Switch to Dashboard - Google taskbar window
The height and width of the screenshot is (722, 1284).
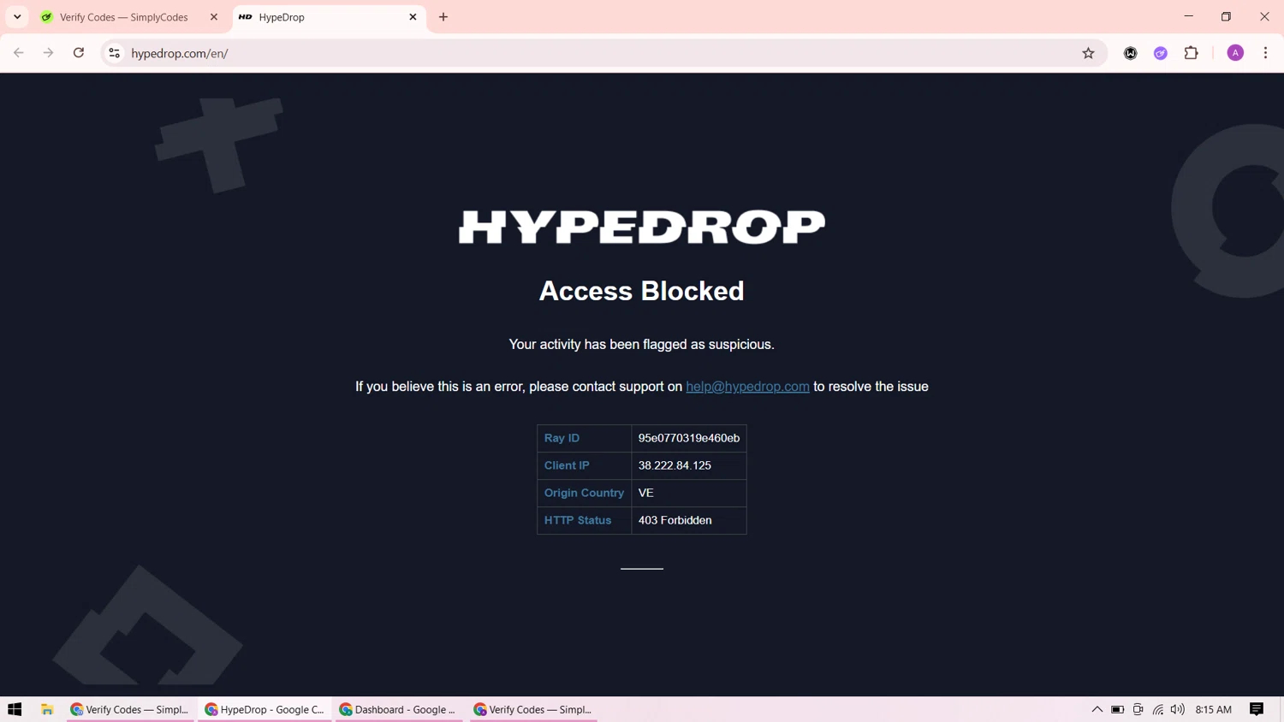pos(399,709)
